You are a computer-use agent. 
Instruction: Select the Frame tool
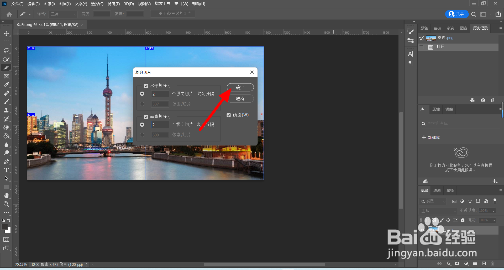pos(6,76)
